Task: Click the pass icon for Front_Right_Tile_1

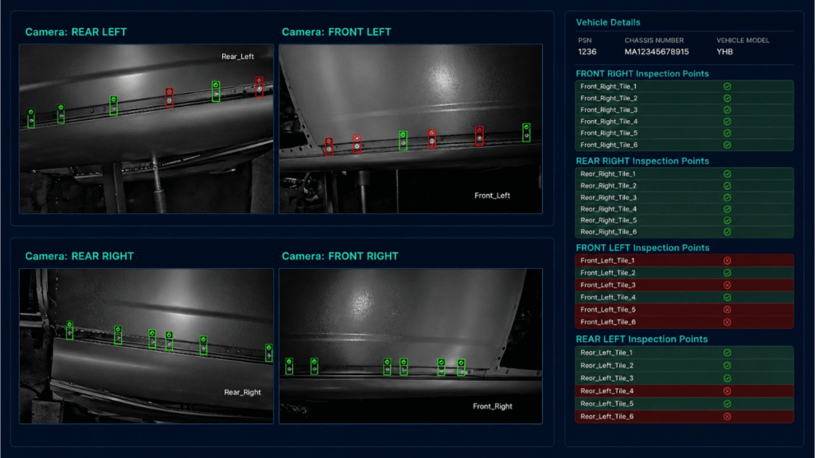Action: pyautogui.click(x=727, y=87)
